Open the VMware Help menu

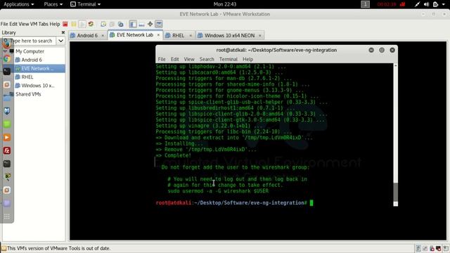(55, 24)
